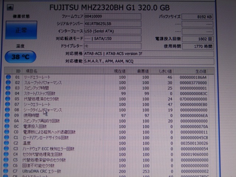Click the serial number field K61RT8625LSB
Image resolution: width=236 pixels, height=177 pixels.
112,24
